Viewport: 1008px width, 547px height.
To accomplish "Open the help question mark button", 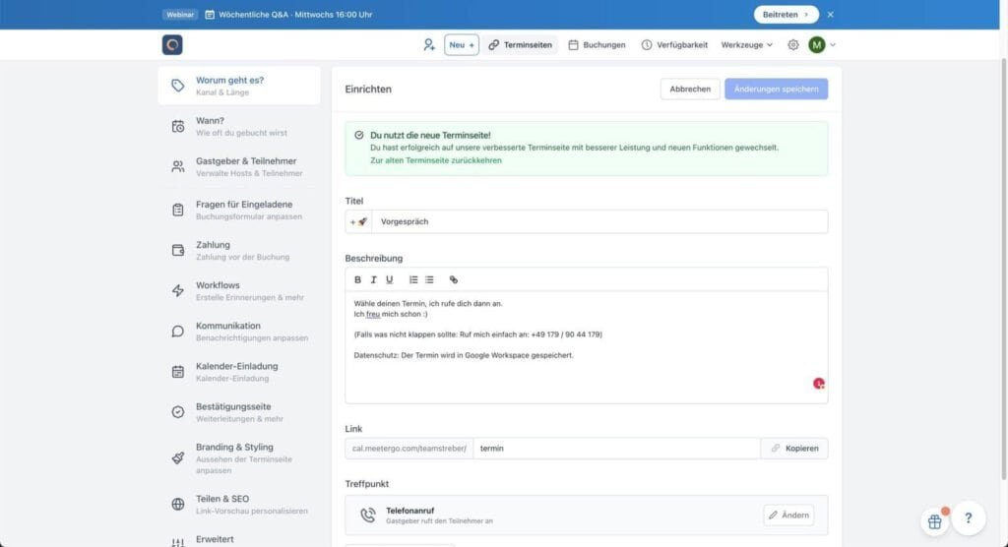I will pos(969,518).
